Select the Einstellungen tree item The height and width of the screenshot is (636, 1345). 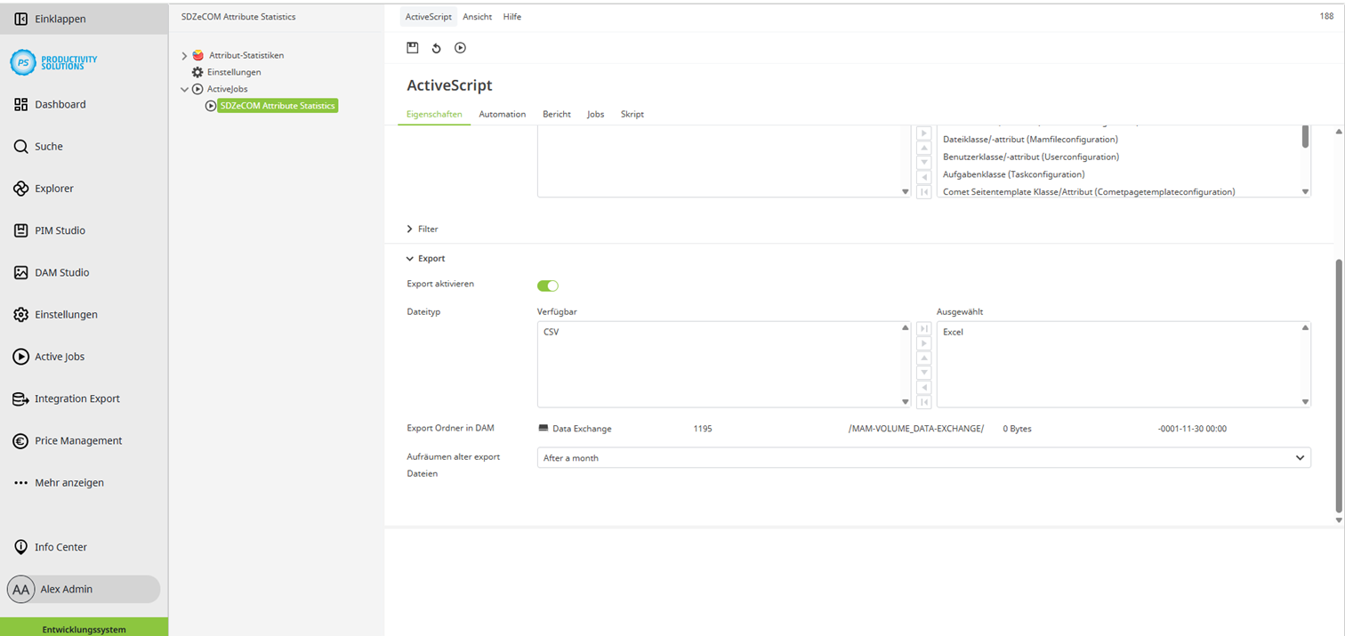pos(233,72)
